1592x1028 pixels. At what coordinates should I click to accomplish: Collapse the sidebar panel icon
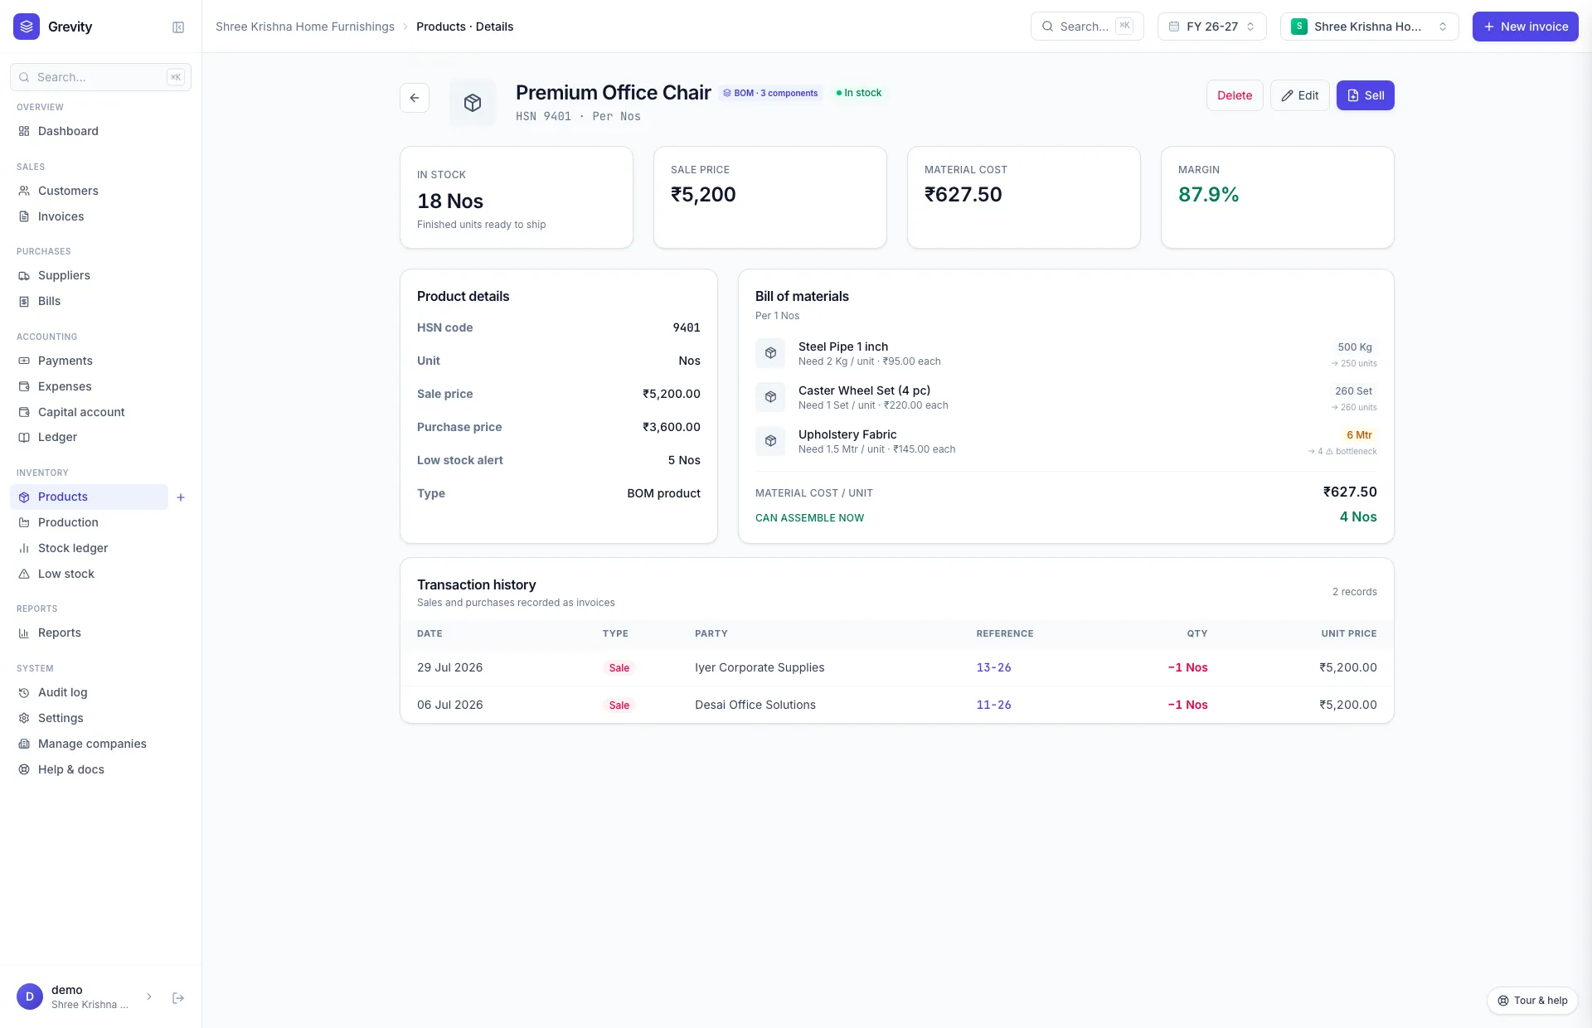coord(178,27)
